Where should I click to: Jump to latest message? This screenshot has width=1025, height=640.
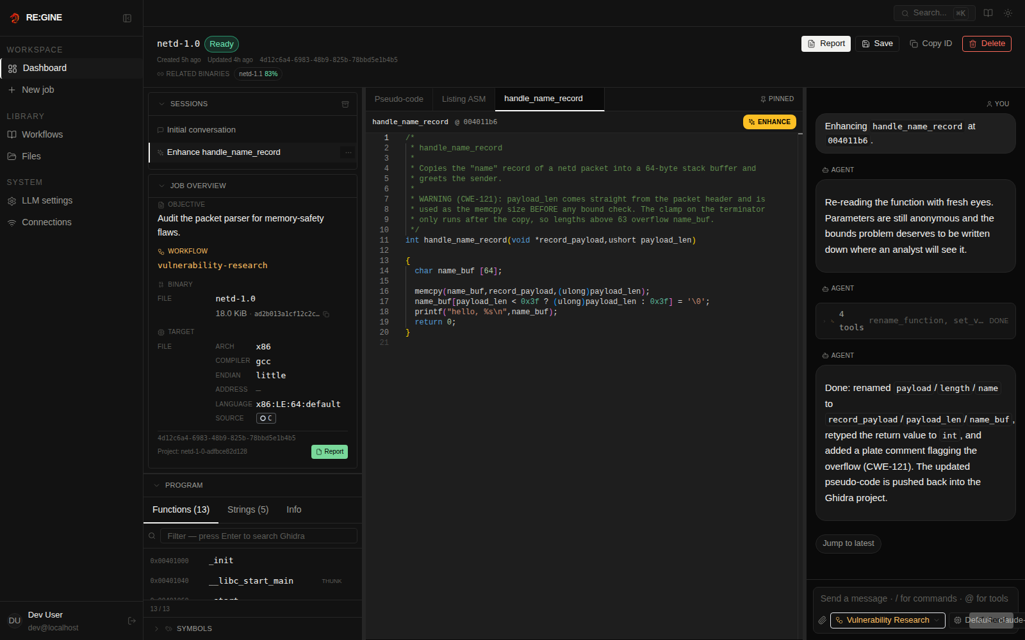click(x=848, y=543)
